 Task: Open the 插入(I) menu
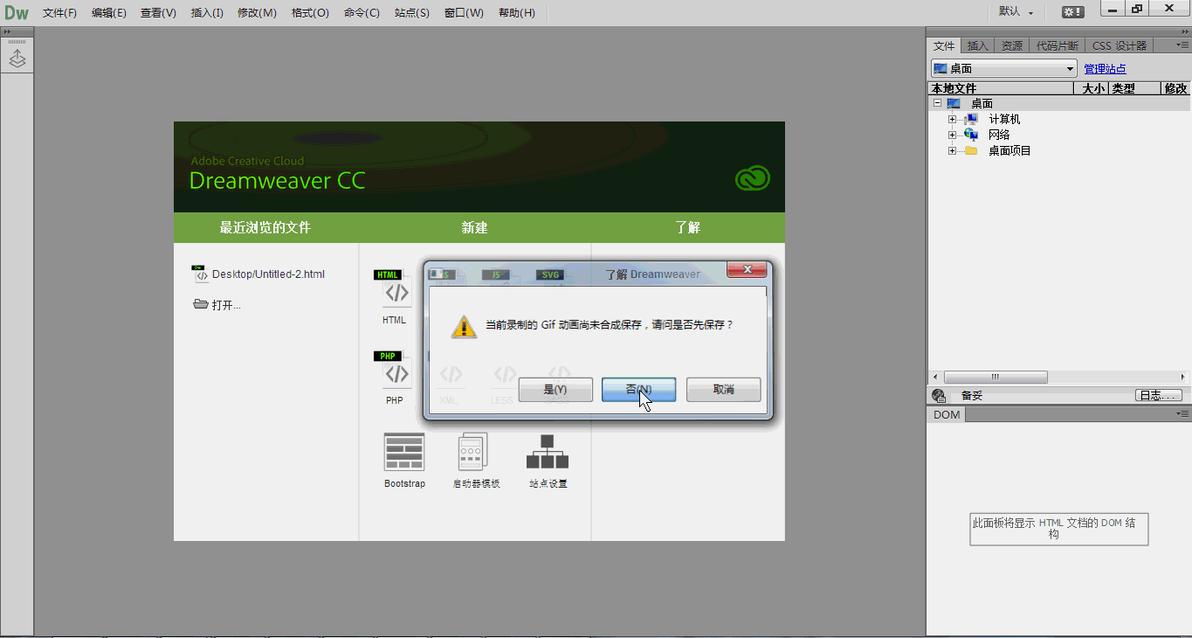pyautogui.click(x=207, y=13)
